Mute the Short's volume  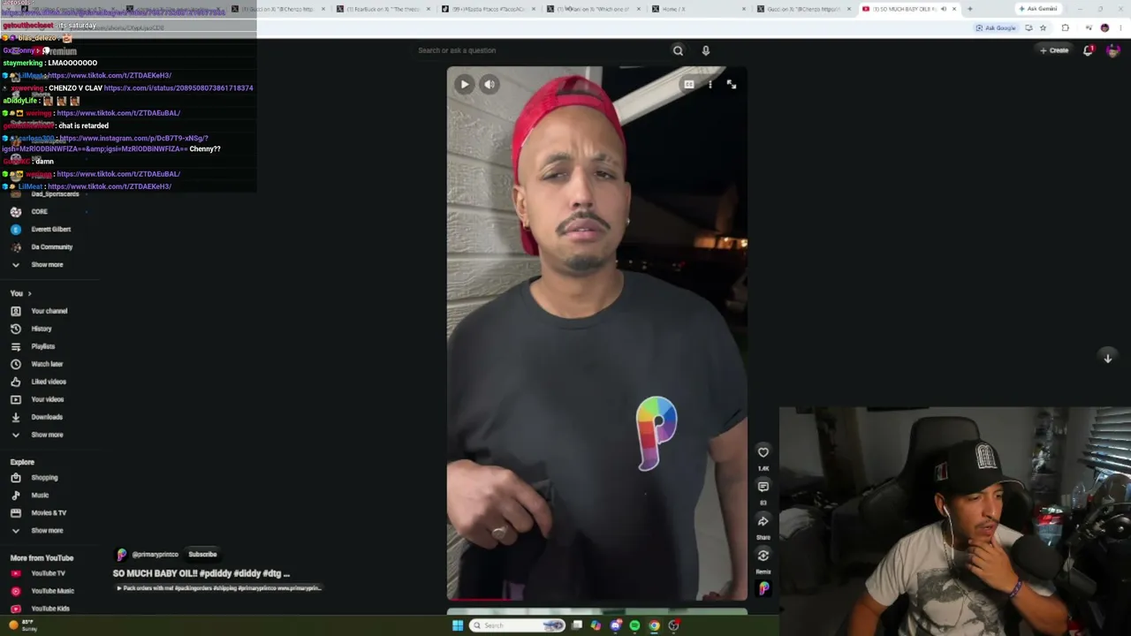pos(490,85)
